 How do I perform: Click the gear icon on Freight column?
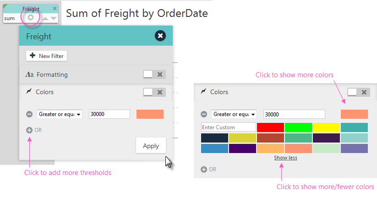click(31, 18)
